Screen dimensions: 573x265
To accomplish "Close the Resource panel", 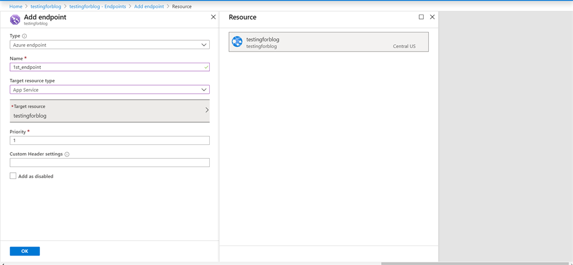I will (432, 17).
